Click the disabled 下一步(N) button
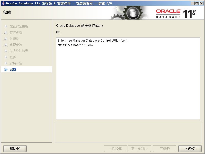This screenshot has height=154, width=205. (x=139, y=149)
